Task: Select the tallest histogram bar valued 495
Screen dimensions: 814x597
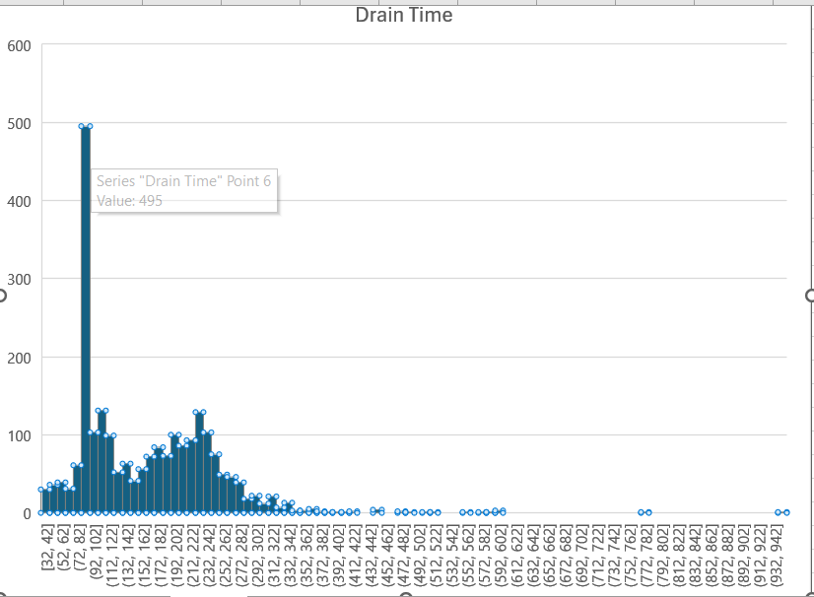Action: click(x=86, y=319)
